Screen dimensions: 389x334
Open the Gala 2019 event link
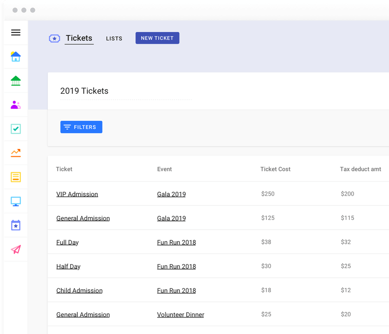(171, 194)
